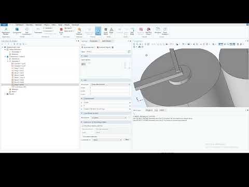
Task: Click the x size input field
Action: (x=110, y=88)
